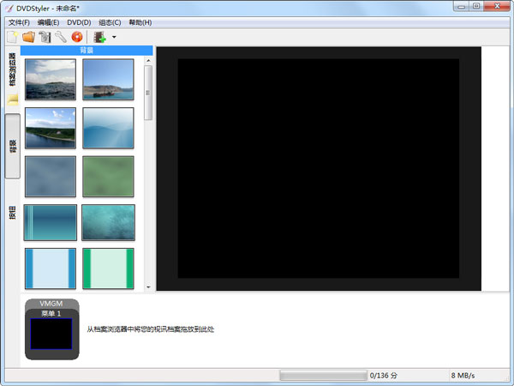Screen dimensions: 514x386
Task: Select the VMGM 菜单 1 menu thumbnail
Action: 52,329
